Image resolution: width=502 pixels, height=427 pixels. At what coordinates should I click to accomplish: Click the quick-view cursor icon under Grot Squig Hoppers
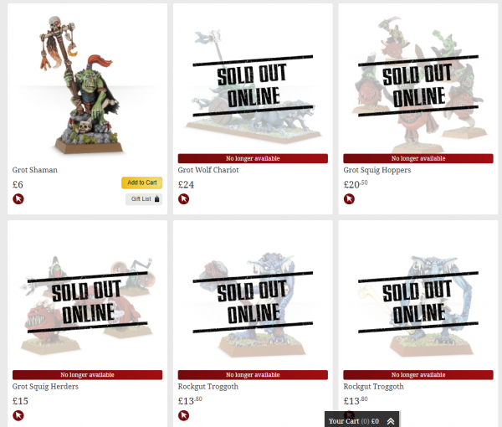pos(349,199)
